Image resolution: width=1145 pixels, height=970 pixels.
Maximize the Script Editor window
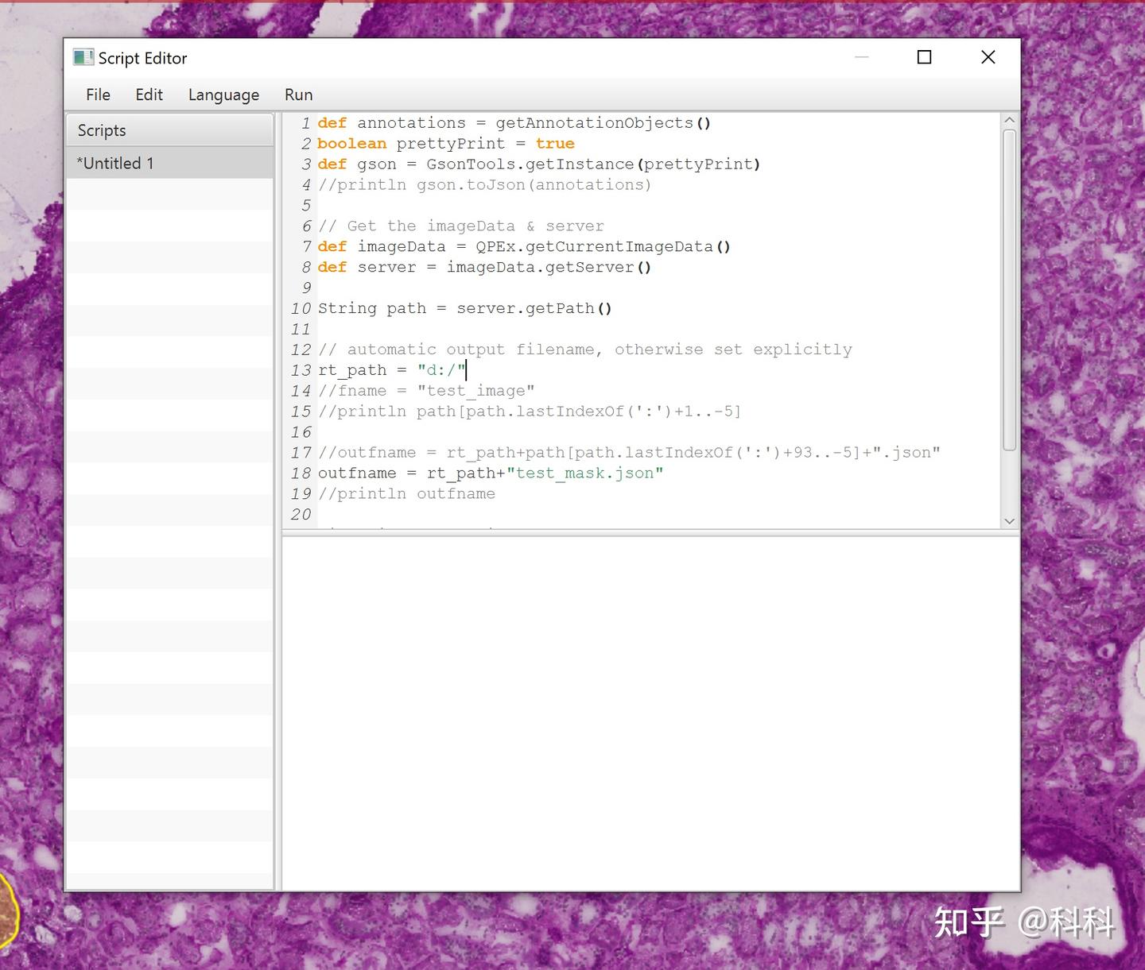pyautogui.click(x=924, y=56)
